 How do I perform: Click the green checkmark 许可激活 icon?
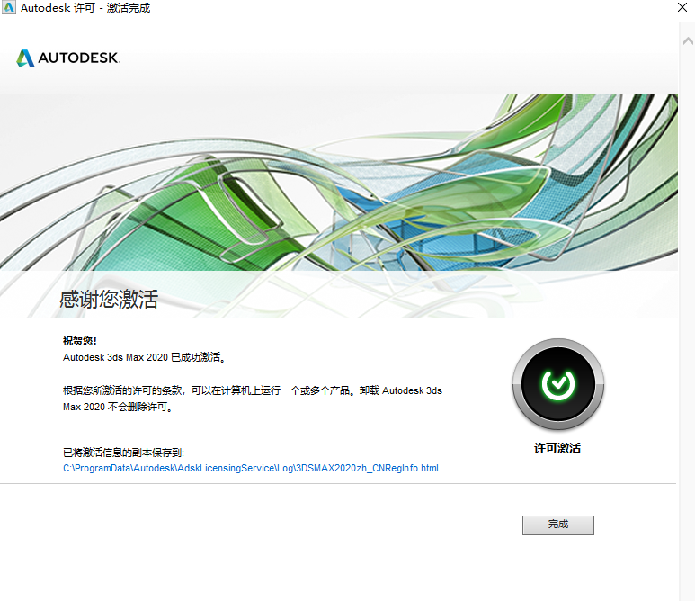558,384
